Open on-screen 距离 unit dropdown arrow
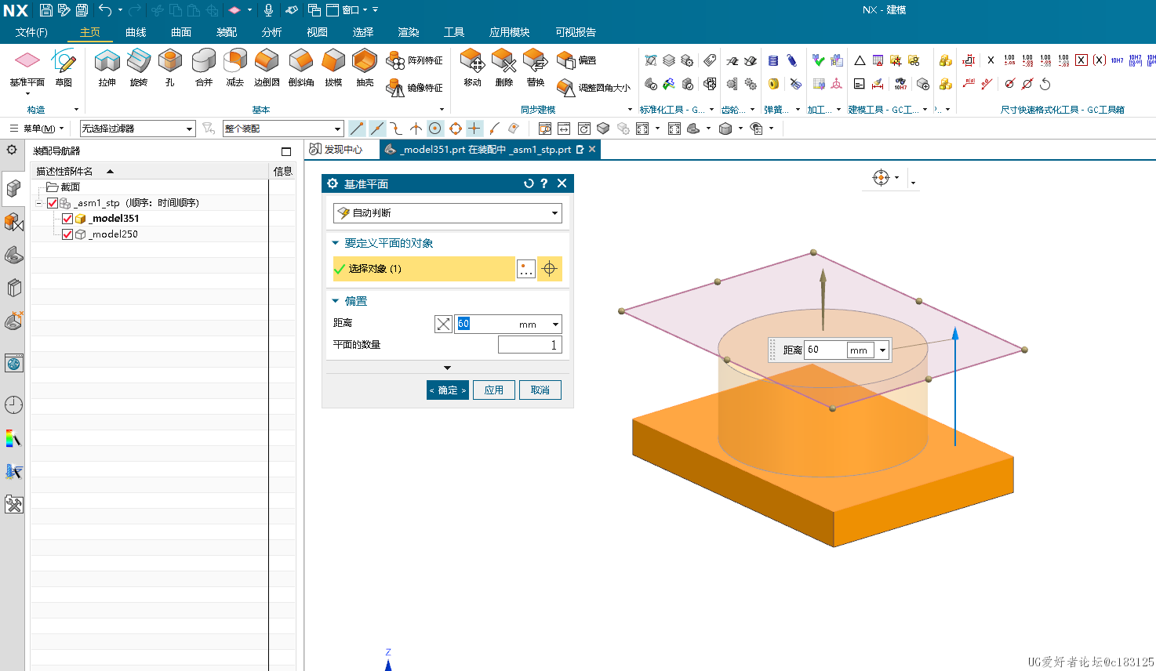 pyautogui.click(x=883, y=350)
